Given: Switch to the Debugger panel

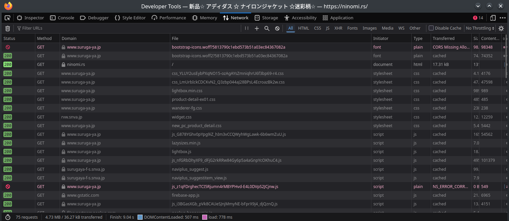Looking at the screenshot, I should 94,18.
